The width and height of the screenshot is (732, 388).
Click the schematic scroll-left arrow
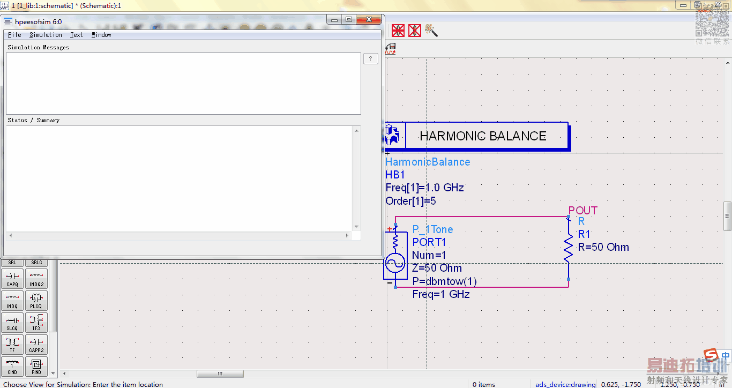(x=64, y=374)
